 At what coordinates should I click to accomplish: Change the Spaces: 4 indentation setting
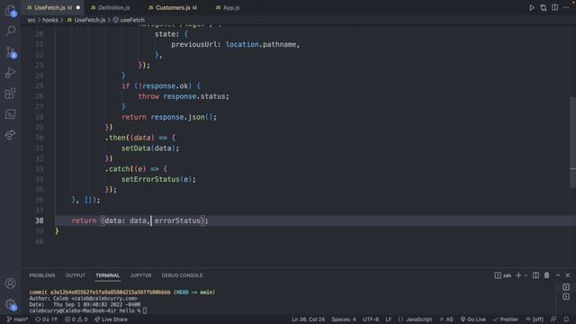point(344,319)
